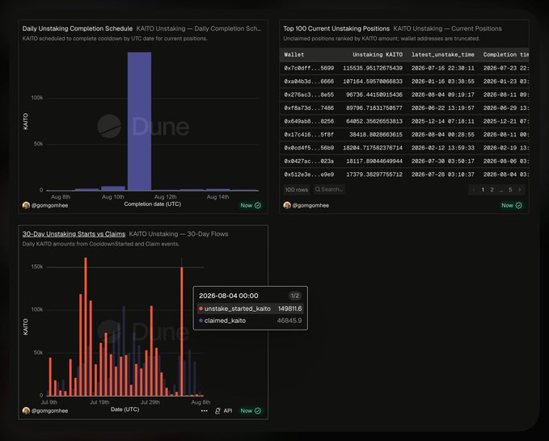The width and height of the screenshot is (549, 441).
Task: Click wallet 0x276ac3...8e55
Action: [x=309, y=94]
